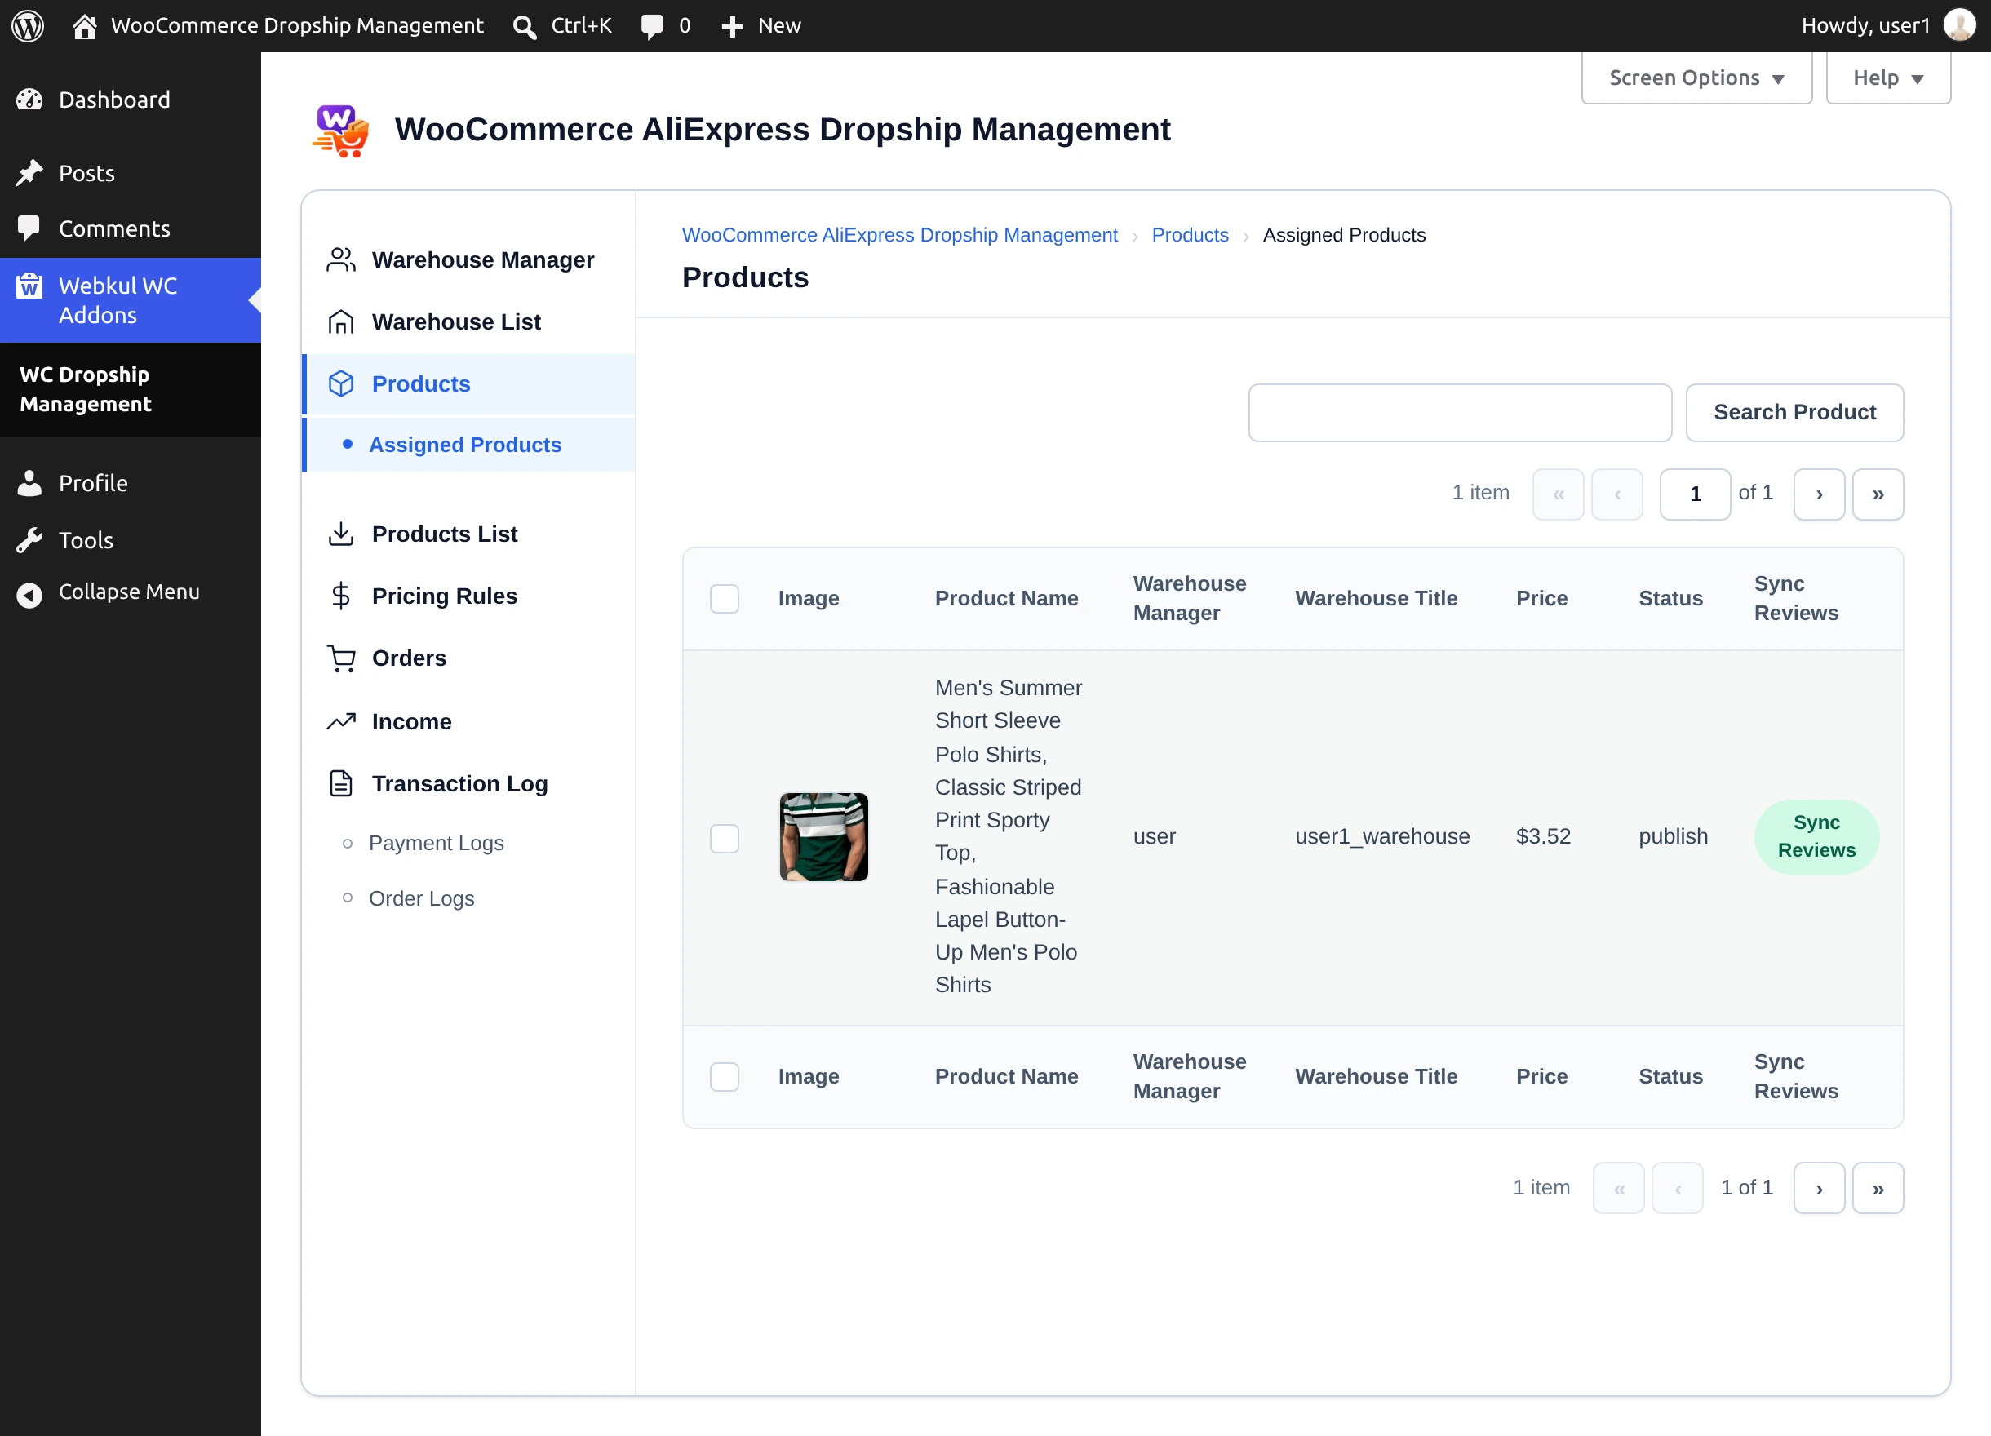Screen dimensions: 1991x1436
Task: Click the Search Product button
Action: click(x=1794, y=413)
